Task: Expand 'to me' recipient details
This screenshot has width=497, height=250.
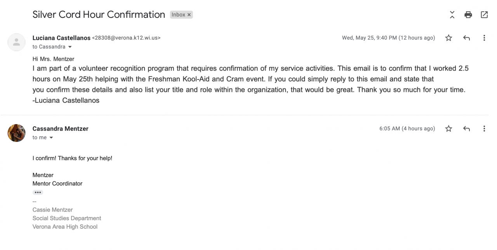Action: pyautogui.click(x=51, y=138)
